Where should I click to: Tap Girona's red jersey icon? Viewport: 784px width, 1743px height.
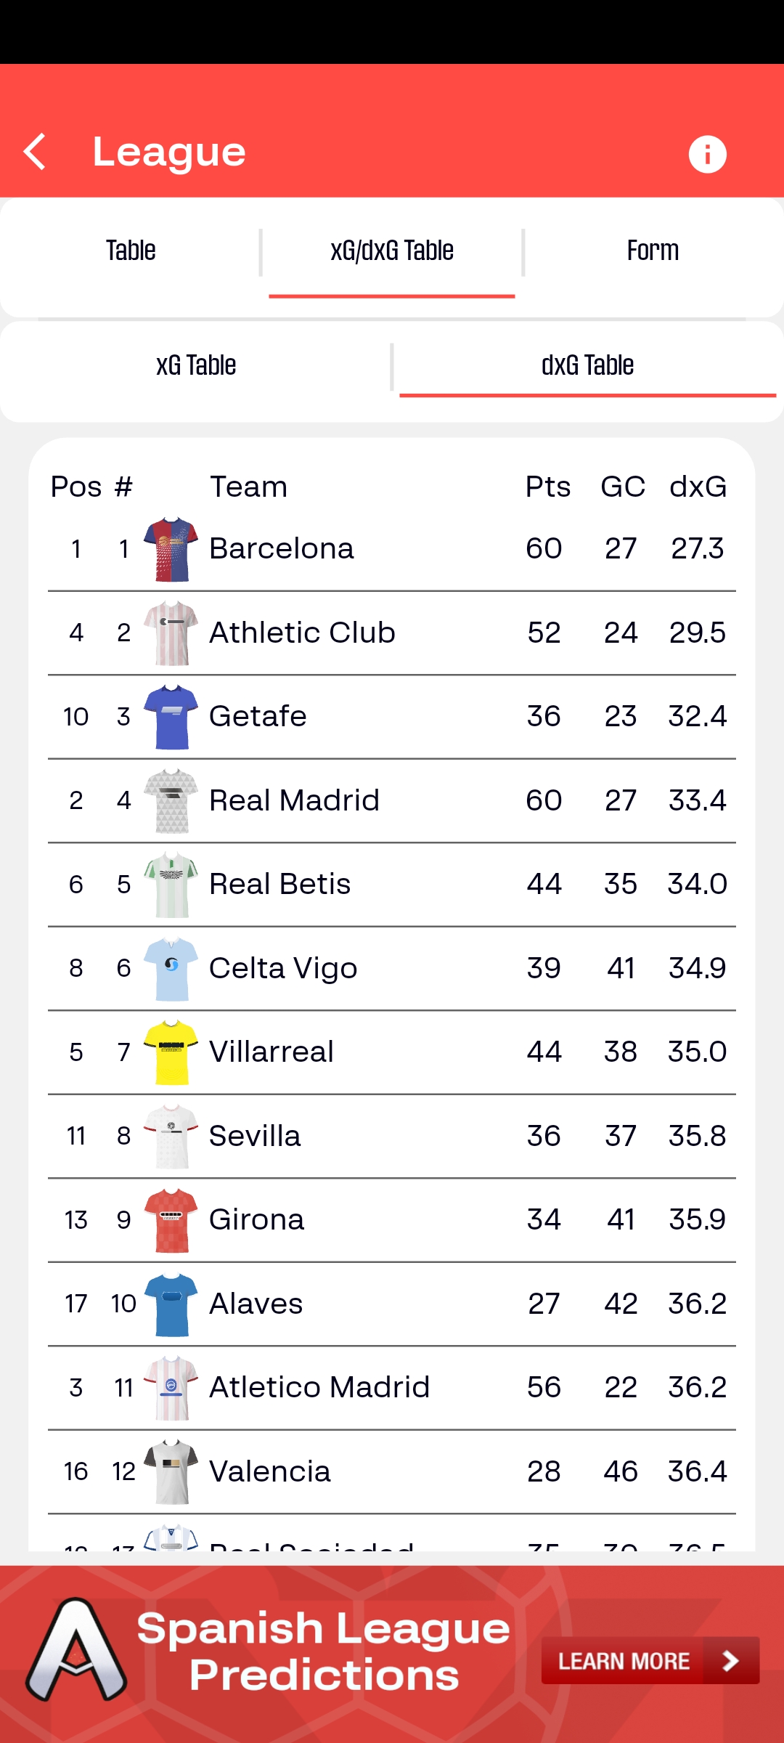[171, 1220]
